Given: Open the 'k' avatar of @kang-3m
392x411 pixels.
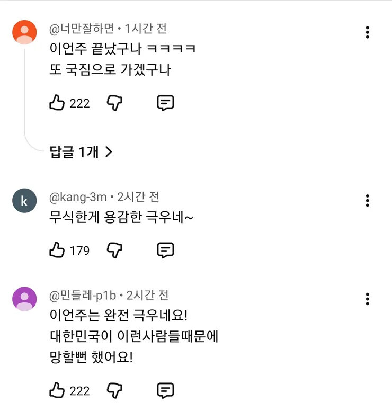Looking at the screenshot, I should click(24, 201).
